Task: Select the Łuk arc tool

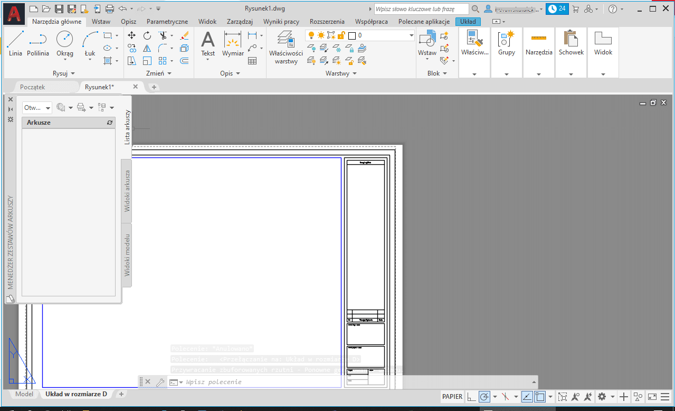Action: (90, 43)
